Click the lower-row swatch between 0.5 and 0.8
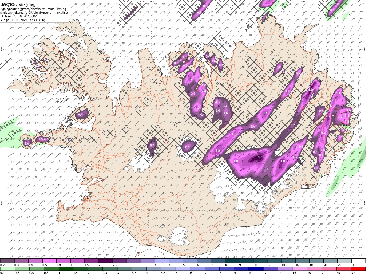The height and width of the screenshot is (275, 366). click(x=37, y=269)
